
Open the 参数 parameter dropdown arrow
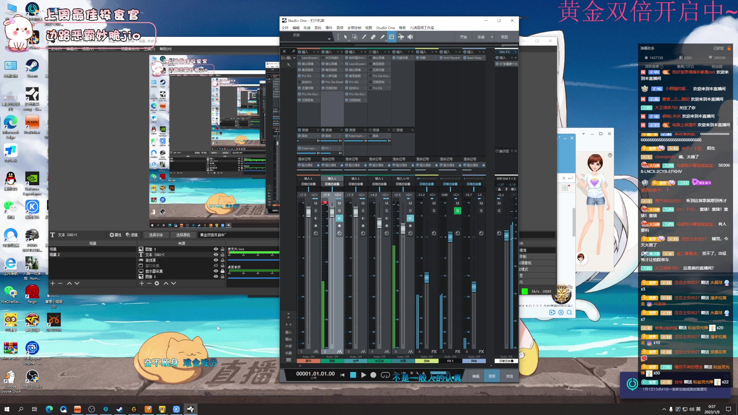[x=329, y=39]
